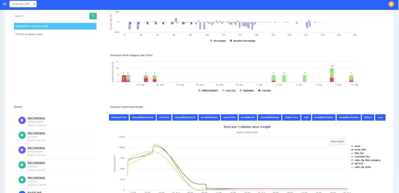This screenshot has height=193, width=399.
Task: Toggle the FAILURE legend category
Action: pos(264,91)
